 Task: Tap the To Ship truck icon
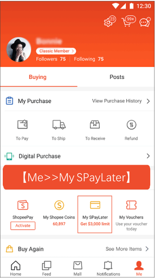(59, 124)
